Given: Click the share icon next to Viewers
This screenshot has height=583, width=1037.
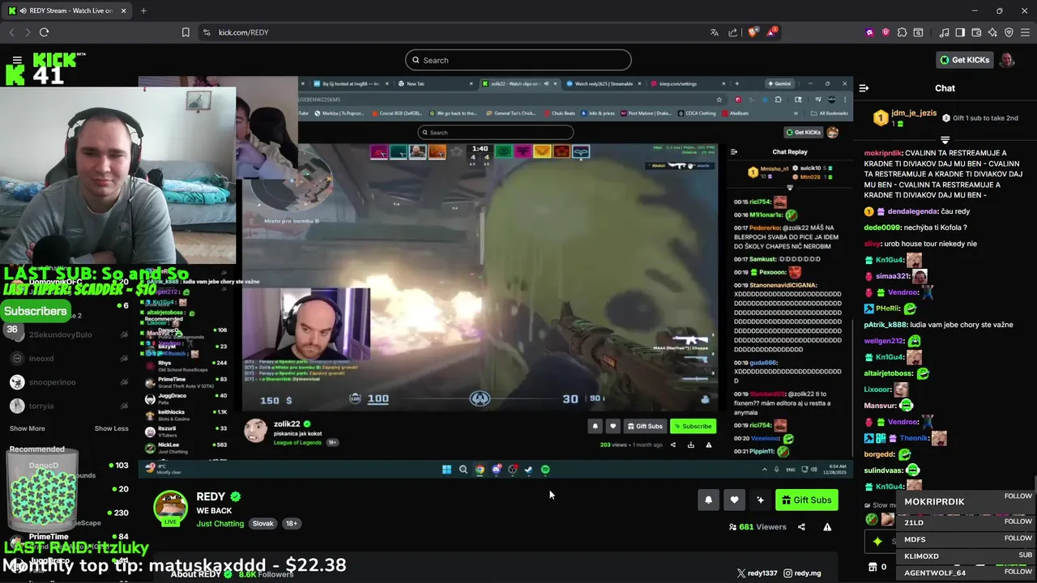Looking at the screenshot, I should [x=801, y=527].
